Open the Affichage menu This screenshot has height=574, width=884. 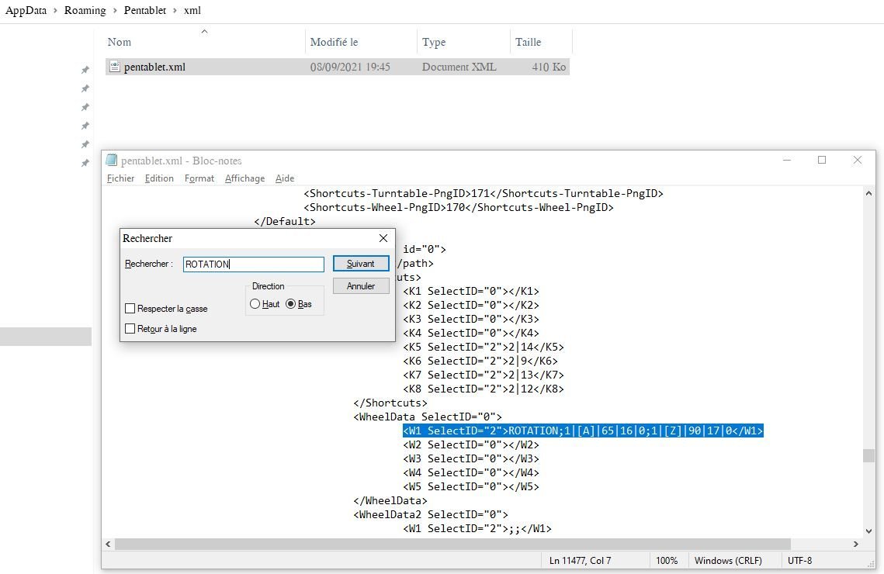click(244, 178)
